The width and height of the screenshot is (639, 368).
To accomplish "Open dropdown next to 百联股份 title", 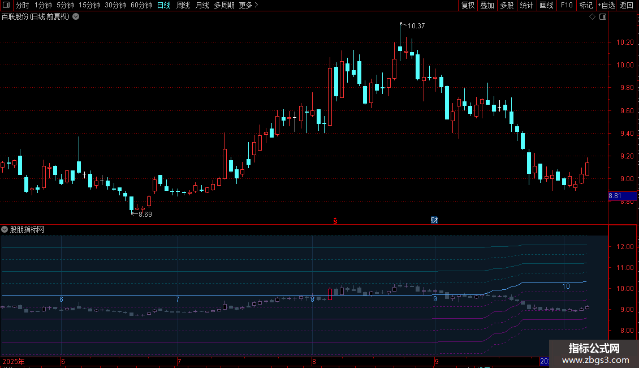I will 76,17.
